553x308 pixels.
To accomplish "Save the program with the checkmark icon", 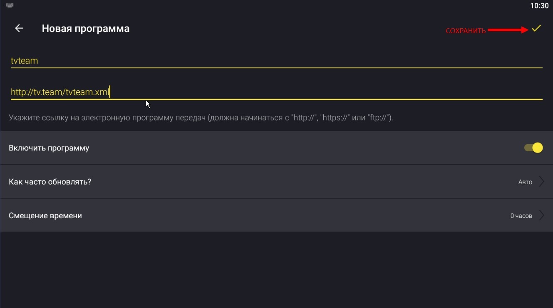I will click(536, 29).
